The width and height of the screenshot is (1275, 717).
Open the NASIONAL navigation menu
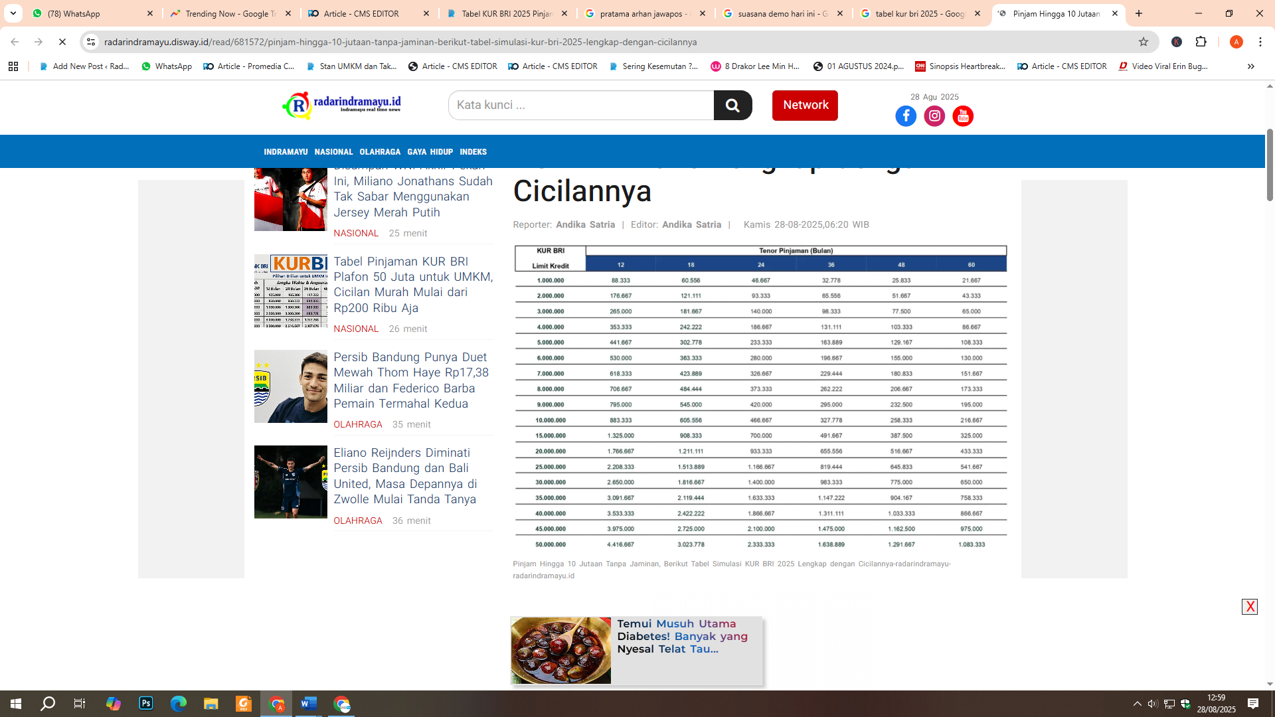(333, 152)
